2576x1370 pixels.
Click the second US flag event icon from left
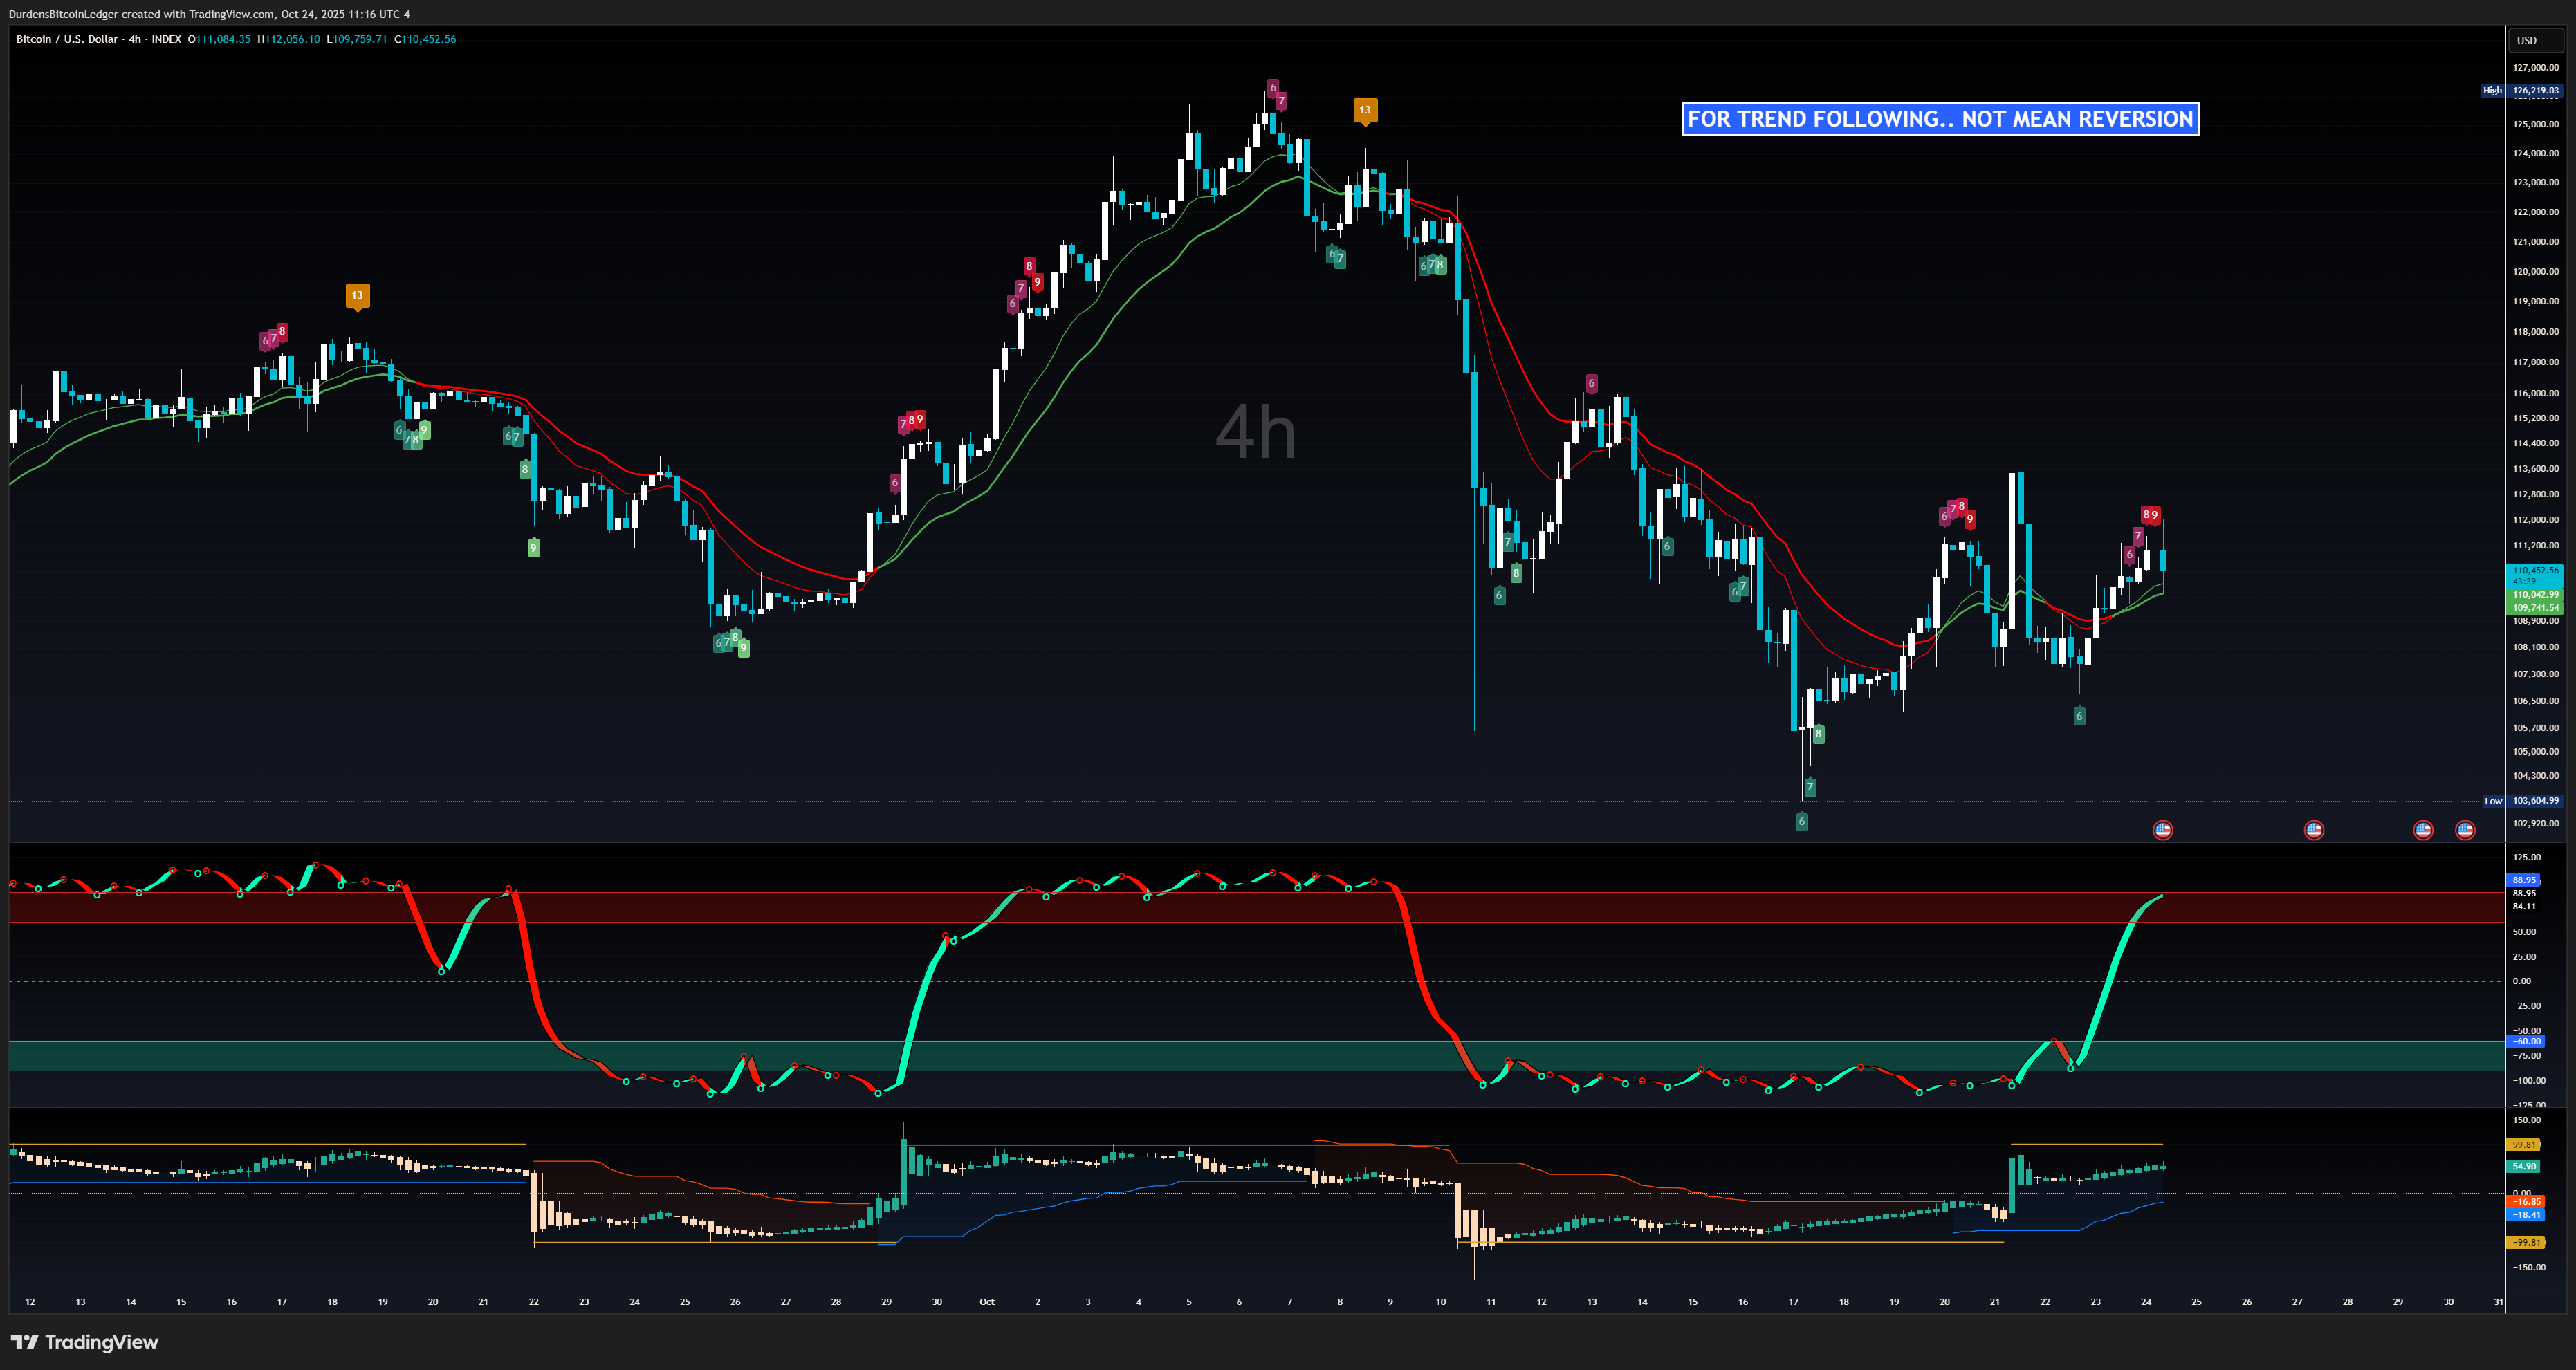pos(2313,830)
